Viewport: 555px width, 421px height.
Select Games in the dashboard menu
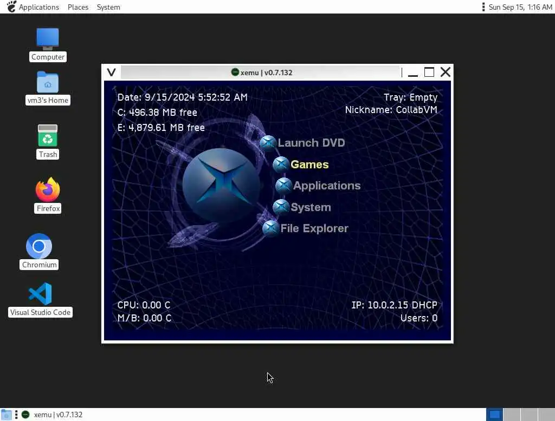(x=309, y=165)
